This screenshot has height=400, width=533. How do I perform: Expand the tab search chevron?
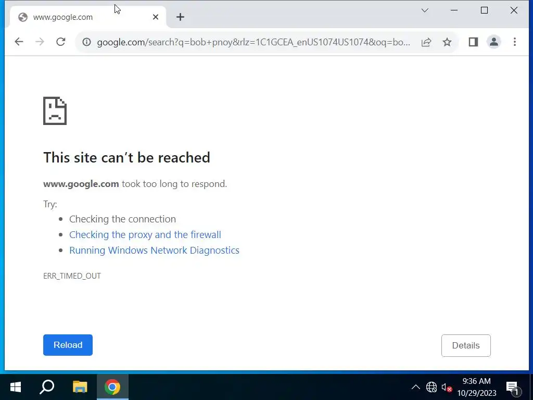[425, 10]
